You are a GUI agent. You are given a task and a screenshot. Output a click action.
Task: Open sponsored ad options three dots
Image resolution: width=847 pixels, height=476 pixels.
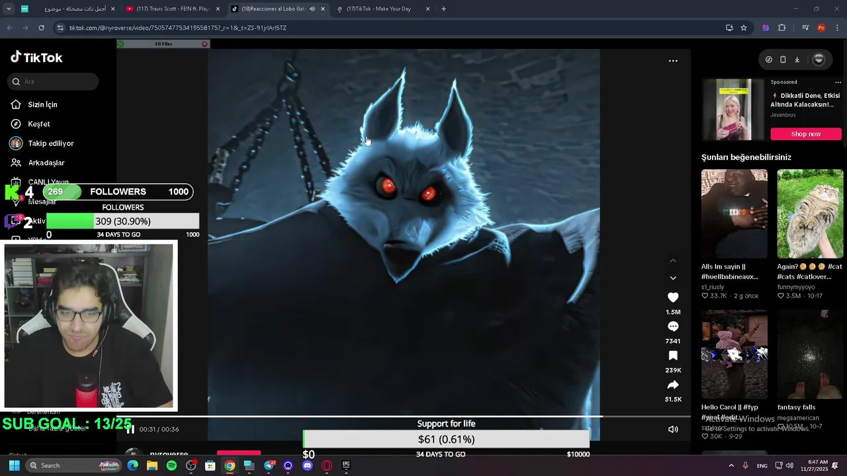838,82
